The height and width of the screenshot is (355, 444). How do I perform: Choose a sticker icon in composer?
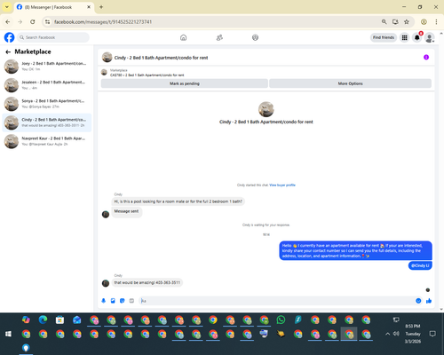click(122, 301)
